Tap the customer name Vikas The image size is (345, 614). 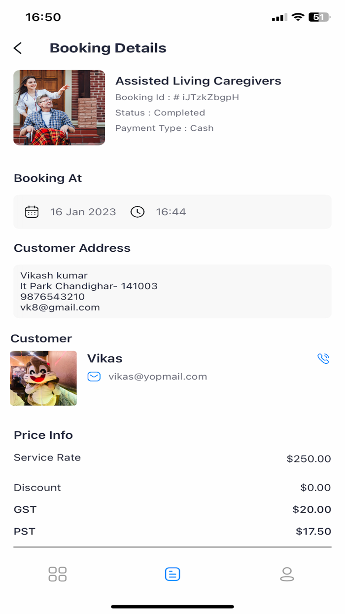(x=105, y=358)
